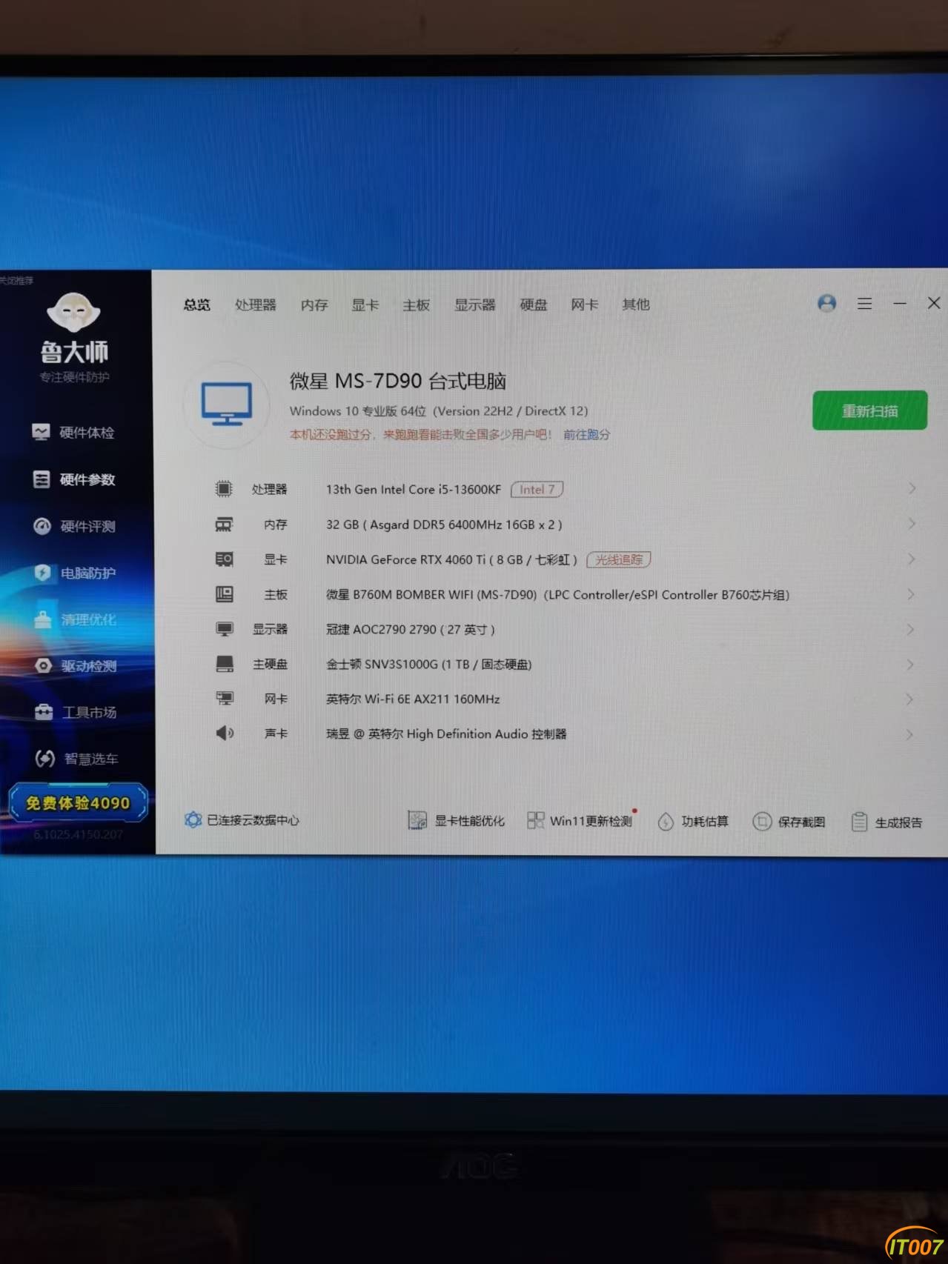Image resolution: width=948 pixels, height=1264 pixels.
Task: Click the 显卡 graphics card icon
Action: click(224, 559)
